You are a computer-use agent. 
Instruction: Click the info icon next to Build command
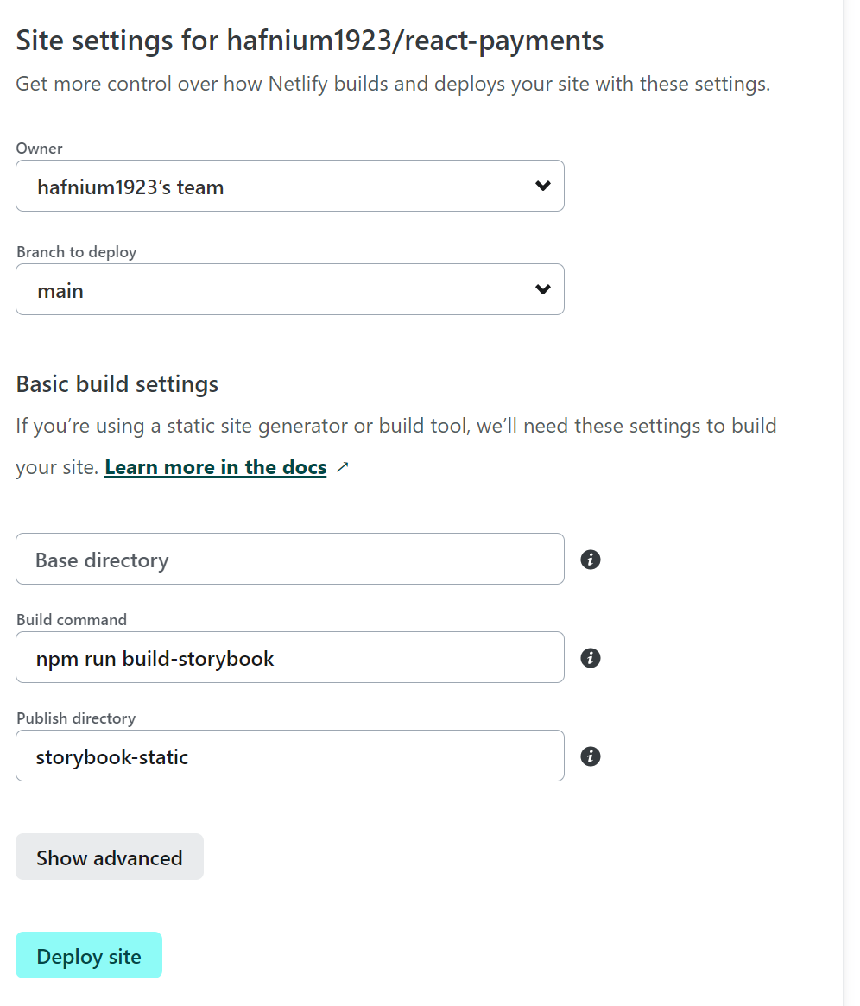click(x=591, y=658)
